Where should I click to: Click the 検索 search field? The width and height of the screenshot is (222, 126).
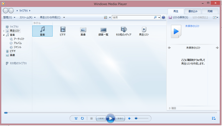coord(133,17)
